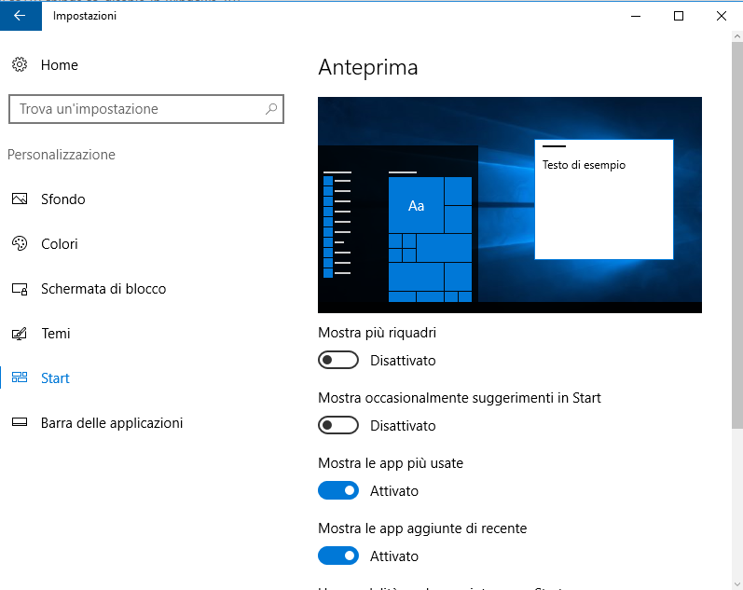Open Barra delle applicazioni settings
Screen dimensions: 743x590
tap(112, 423)
